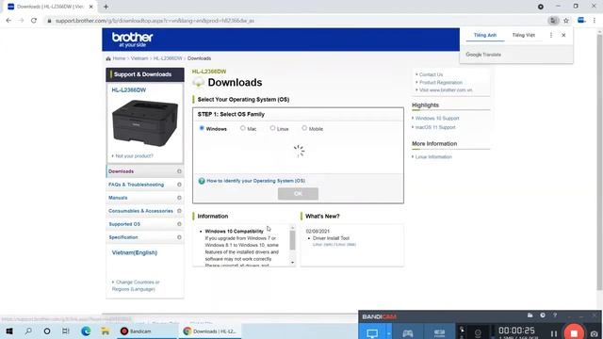Open Bandicam output folder icon
The height and width of the screenshot is (339, 603).
pyautogui.click(x=530, y=315)
